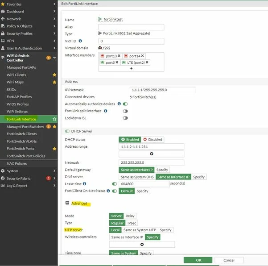The image size is (268, 266).
Task: Unfavorite the FortiSwitch Ports star
Action: coord(54,149)
